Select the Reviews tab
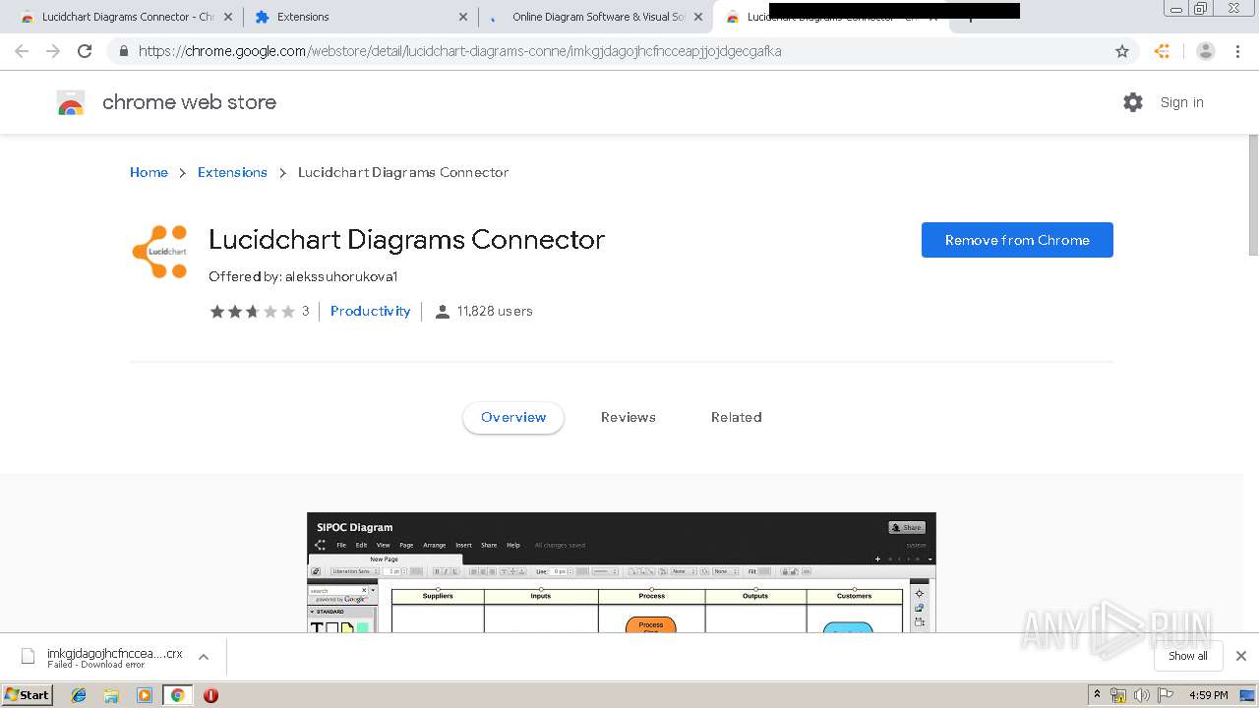The width and height of the screenshot is (1259, 708). click(x=629, y=417)
